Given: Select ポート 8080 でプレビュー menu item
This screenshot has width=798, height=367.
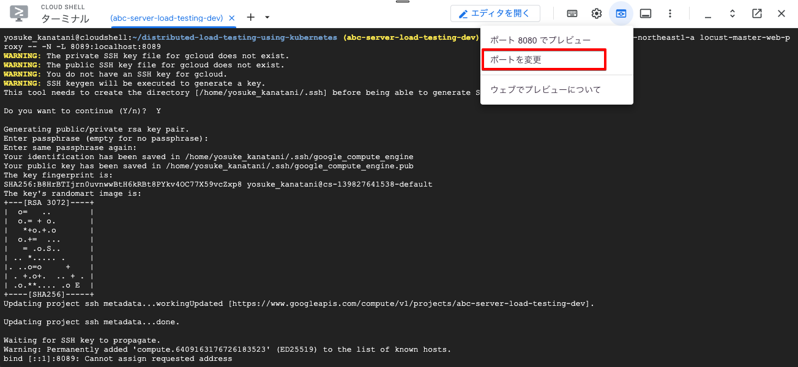Looking at the screenshot, I should coord(540,40).
